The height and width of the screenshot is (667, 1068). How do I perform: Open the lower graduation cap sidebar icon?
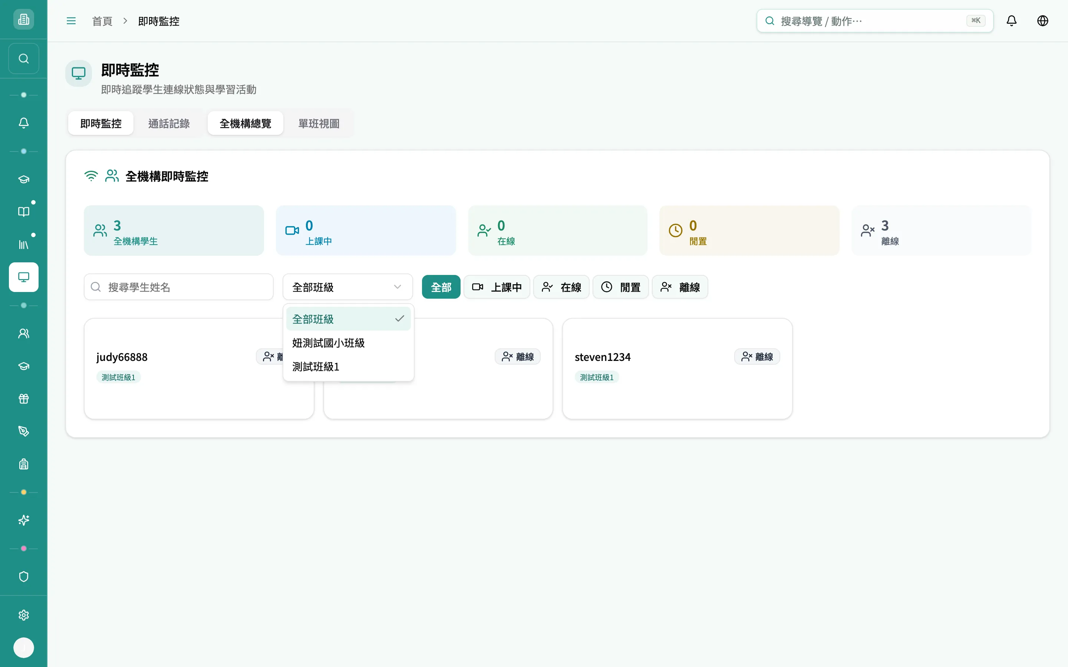click(23, 366)
